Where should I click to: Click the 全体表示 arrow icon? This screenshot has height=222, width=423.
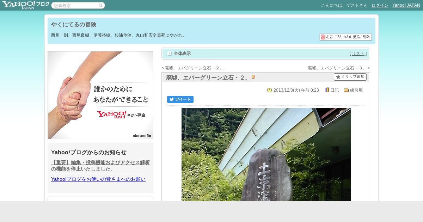click(x=170, y=54)
